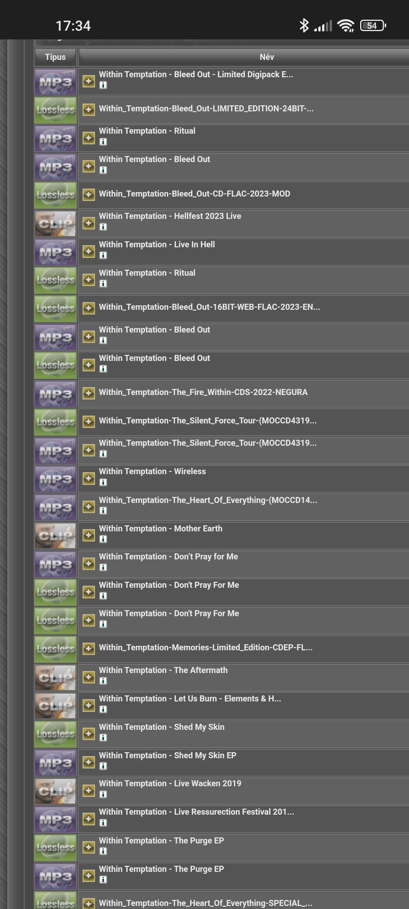409x909 pixels.
Task: Expand the Bleed_Out-LIMITED_EDITION-24BIT torrent row
Action: click(x=89, y=109)
